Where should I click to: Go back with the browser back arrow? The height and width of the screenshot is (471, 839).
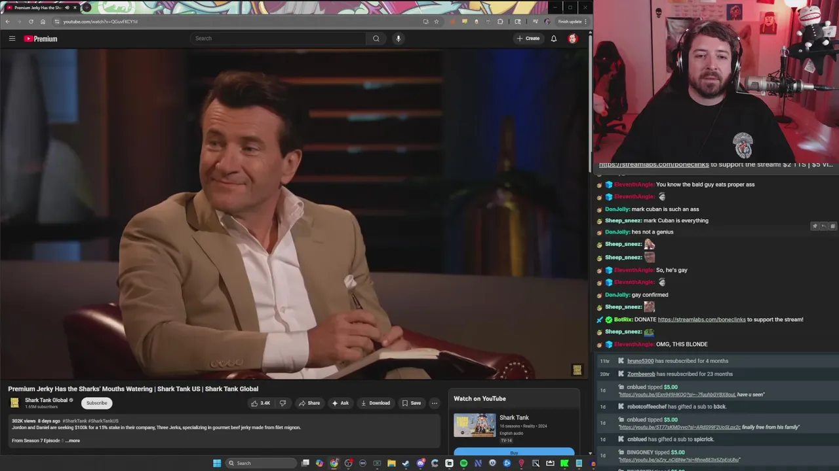(7, 22)
